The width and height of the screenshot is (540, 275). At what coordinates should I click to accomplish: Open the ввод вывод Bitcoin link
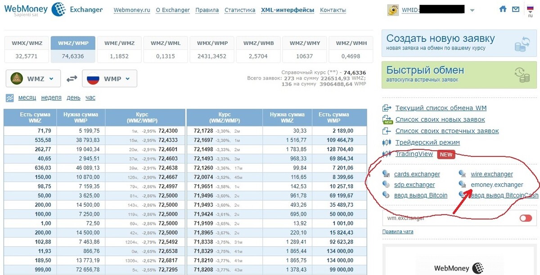(421, 195)
